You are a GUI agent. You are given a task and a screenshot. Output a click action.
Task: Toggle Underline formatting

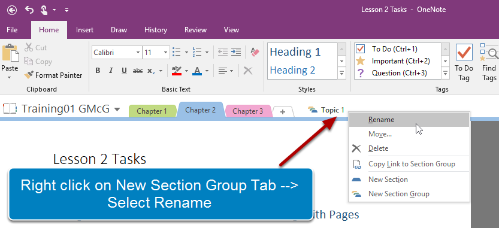click(x=124, y=71)
